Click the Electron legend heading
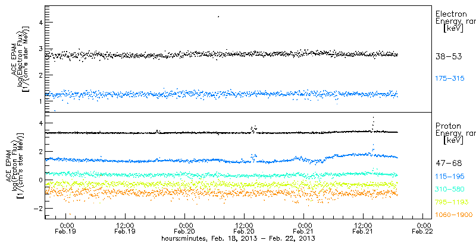This screenshot has height=243, width=476. click(451, 14)
